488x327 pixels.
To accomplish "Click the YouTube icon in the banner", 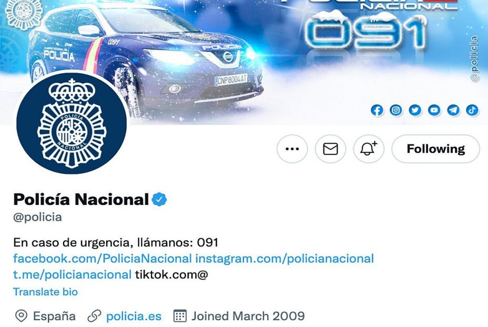I will click(434, 110).
